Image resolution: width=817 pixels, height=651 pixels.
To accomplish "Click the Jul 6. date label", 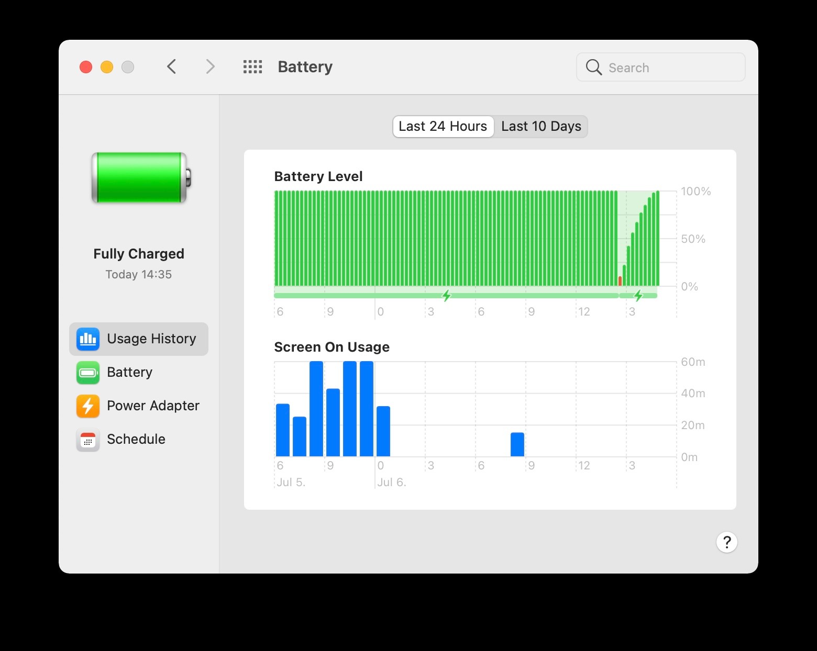I will [x=392, y=482].
